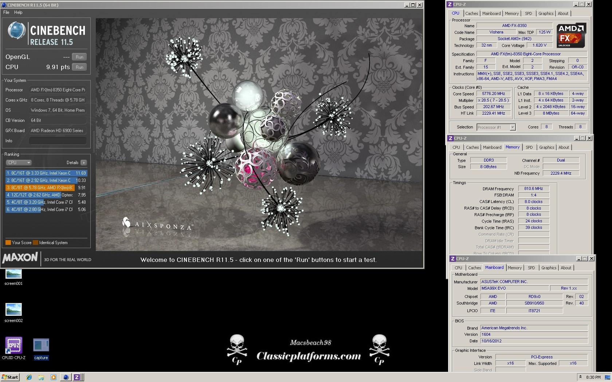Open Mainboard tab in top CPU-Z window
The width and height of the screenshot is (612, 382).
pos(491,13)
